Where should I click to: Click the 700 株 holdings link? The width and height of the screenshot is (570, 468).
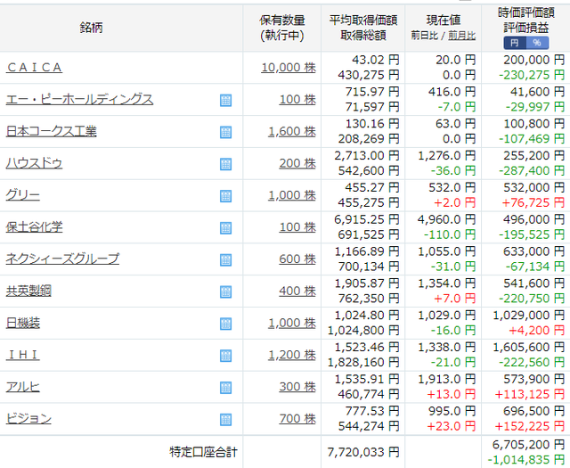coord(297,419)
